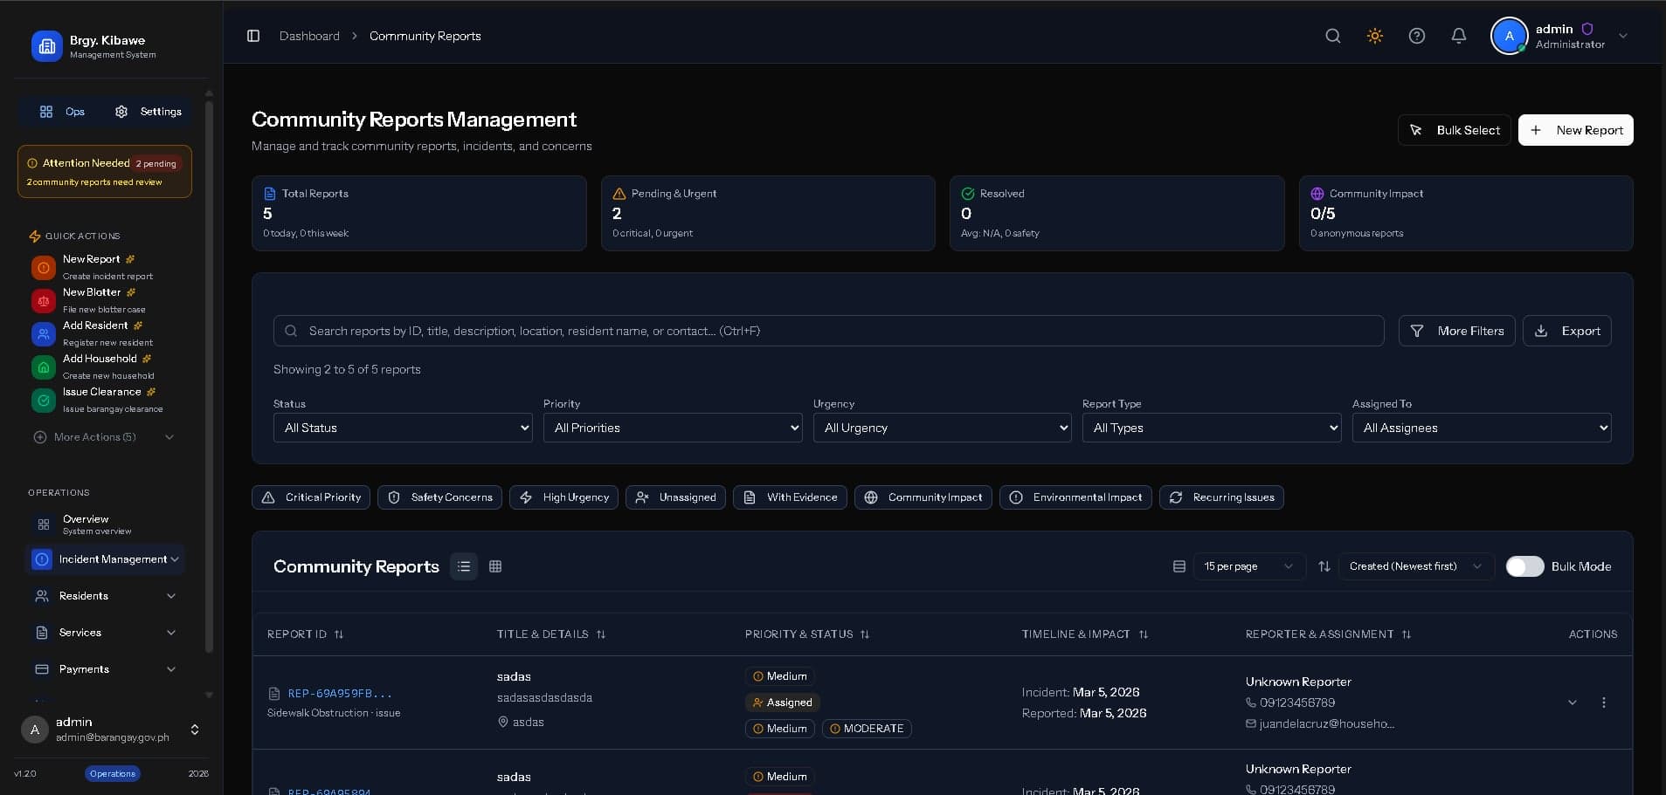
Task: Click the New Report button
Action: pyautogui.click(x=1575, y=130)
